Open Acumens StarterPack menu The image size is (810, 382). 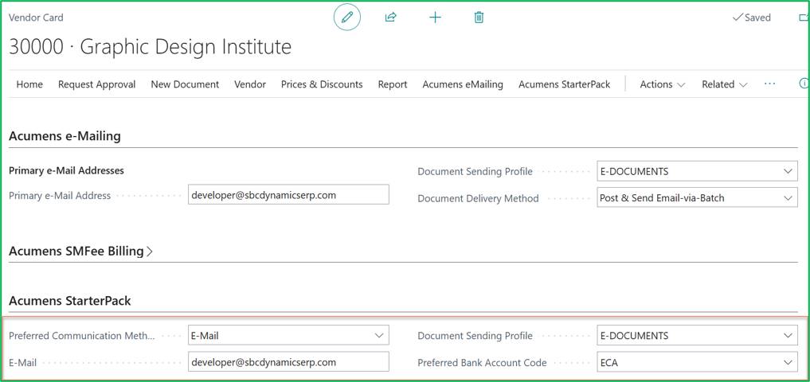tap(565, 84)
